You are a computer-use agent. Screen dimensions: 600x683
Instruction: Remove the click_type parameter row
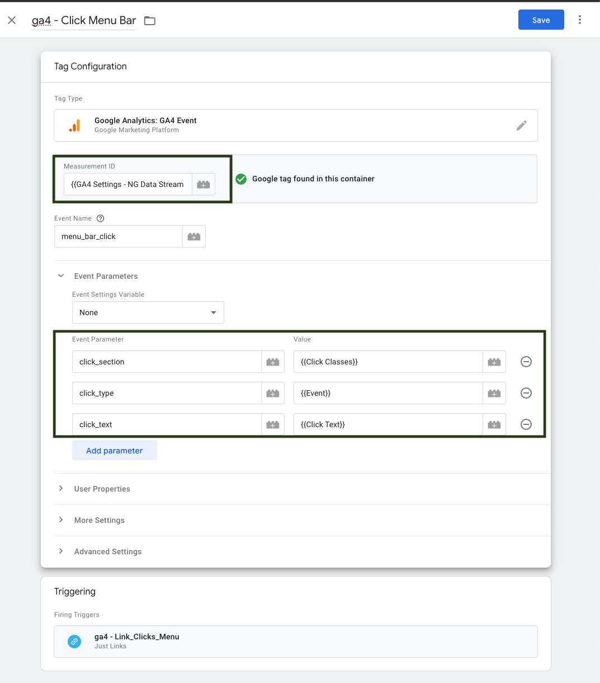pyautogui.click(x=526, y=393)
